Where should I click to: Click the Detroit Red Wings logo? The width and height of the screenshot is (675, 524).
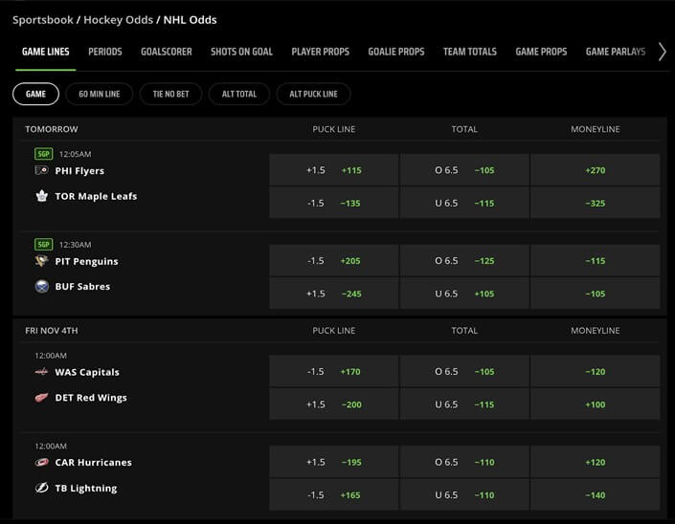(x=41, y=397)
